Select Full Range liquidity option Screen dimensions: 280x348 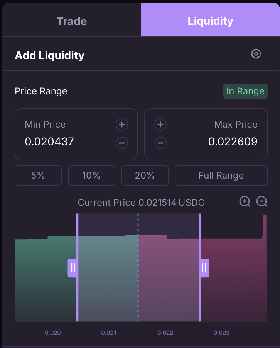point(221,176)
